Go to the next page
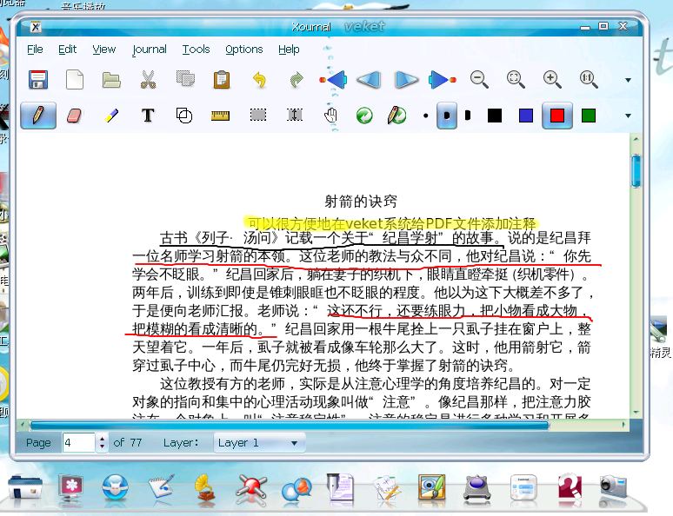 tap(406, 80)
